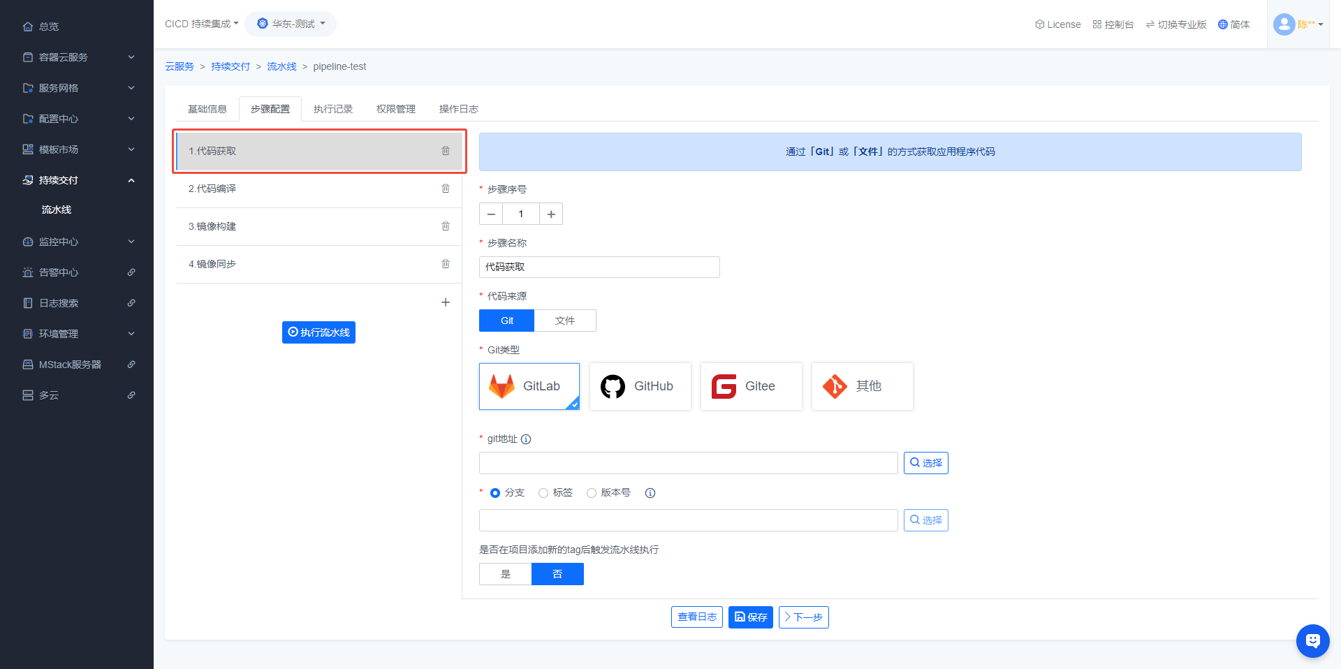Click the 保存 button
This screenshot has height=669, width=1341.
[750, 617]
